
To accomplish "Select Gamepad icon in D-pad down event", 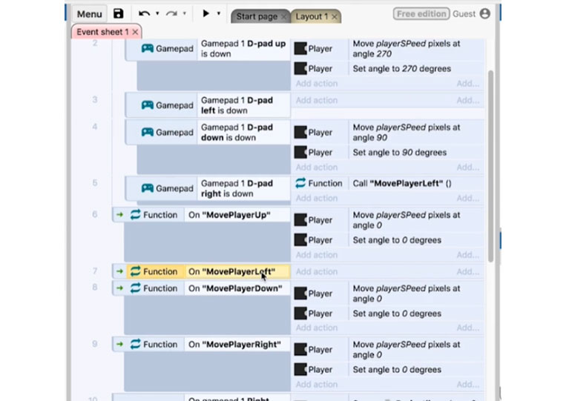I will (x=148, y=132).
